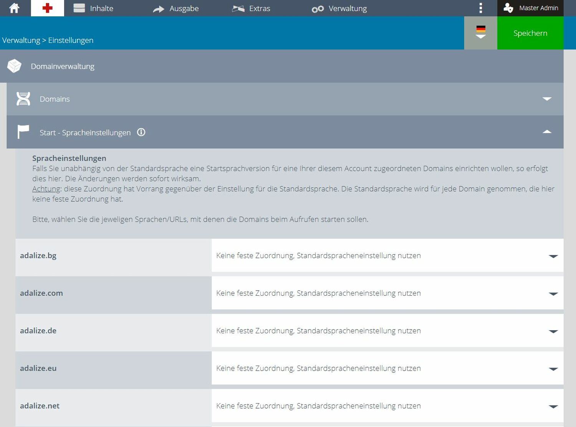Click the Domains section title
This screenshot has height=427, width=576.
click(x=55, y=99)
